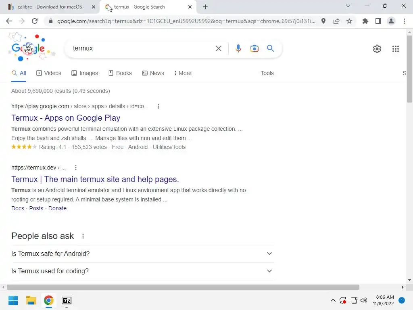
Task: Click 'Rating: 4.1' text in Play result
Action: tap(53, 147)
